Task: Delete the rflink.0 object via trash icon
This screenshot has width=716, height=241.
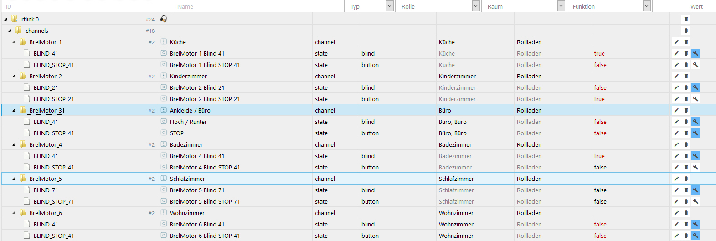Action: 686,19
